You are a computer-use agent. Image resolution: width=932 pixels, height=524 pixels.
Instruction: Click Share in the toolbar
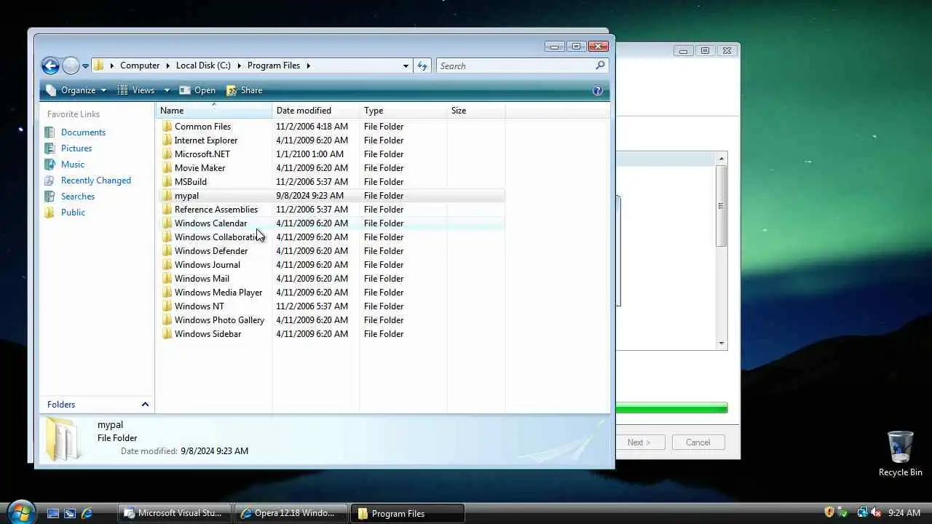tap(245, 90)
